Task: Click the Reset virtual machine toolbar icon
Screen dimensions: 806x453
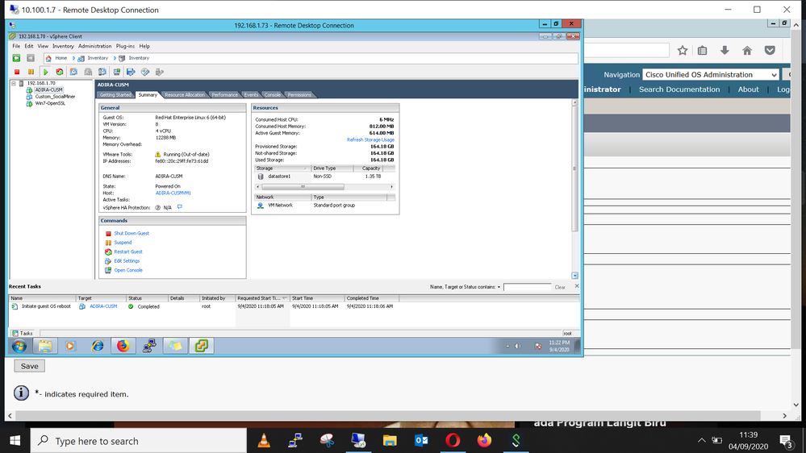Action: pyautogui.click(x=60, y=72)
